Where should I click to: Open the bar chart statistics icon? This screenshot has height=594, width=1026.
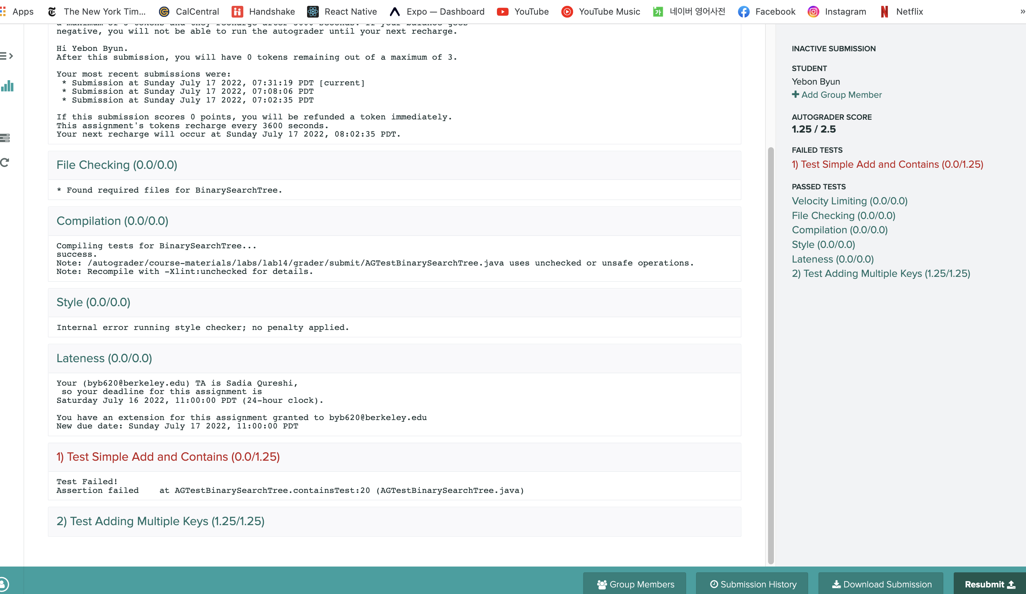pos(7,86)
